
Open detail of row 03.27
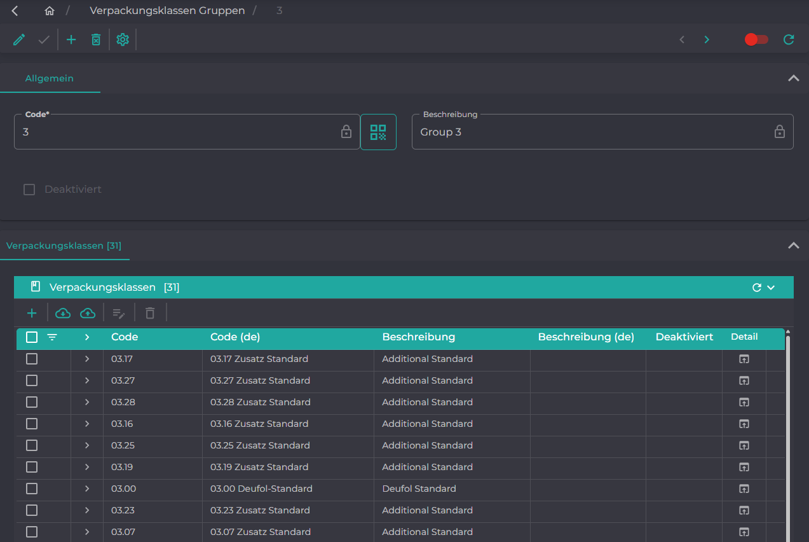click(x=744, y=380)
